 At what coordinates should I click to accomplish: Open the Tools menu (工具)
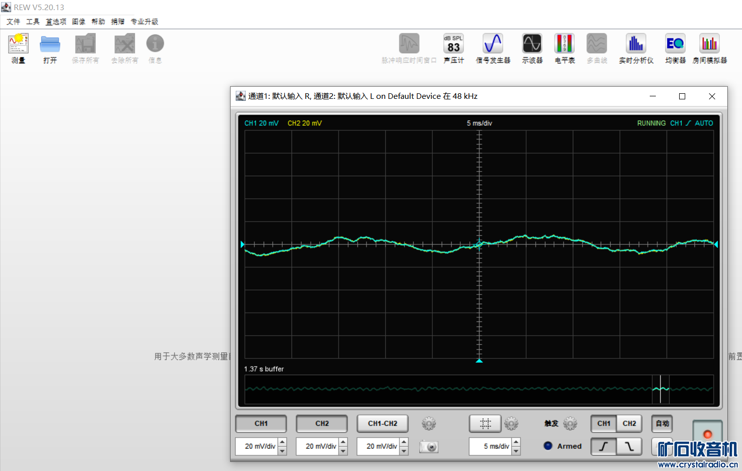coord(33,22)
